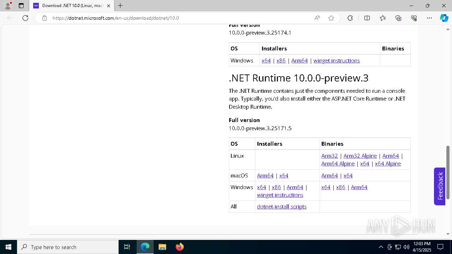Image resolution: width=452 pixels, height=254 pixels.
Task: Select the .NET Runtime 10.0.0-preview.3 heading
Action: (299, 78)
